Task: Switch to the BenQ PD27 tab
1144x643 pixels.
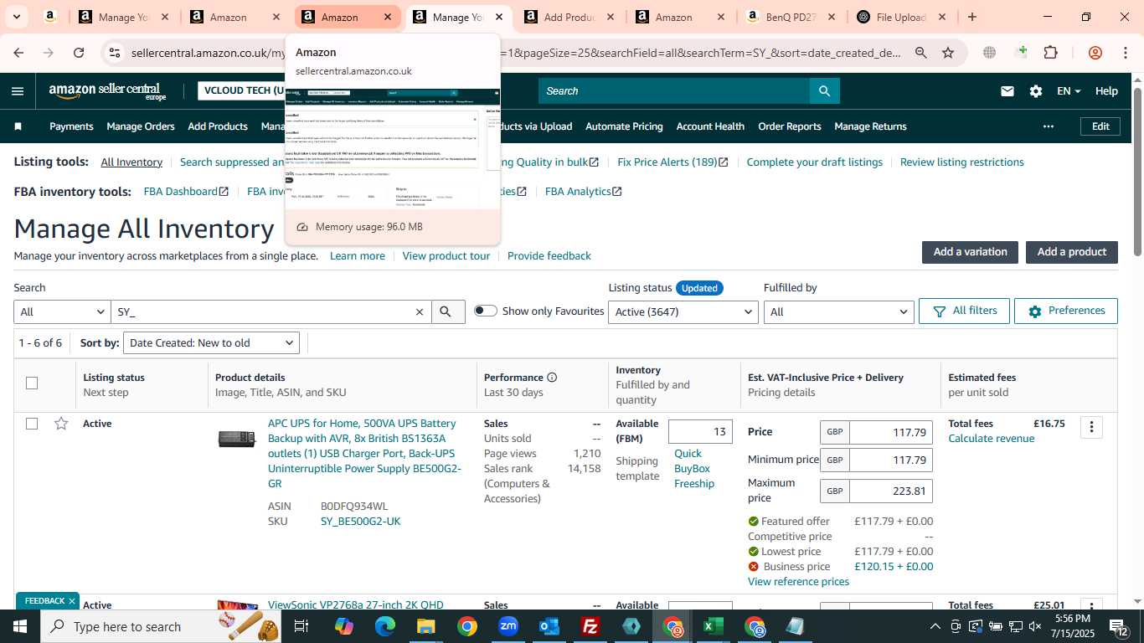Action: pos(791,17)
